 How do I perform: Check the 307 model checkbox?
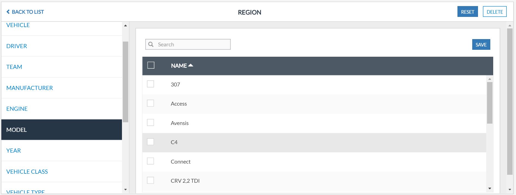[150, 84]
